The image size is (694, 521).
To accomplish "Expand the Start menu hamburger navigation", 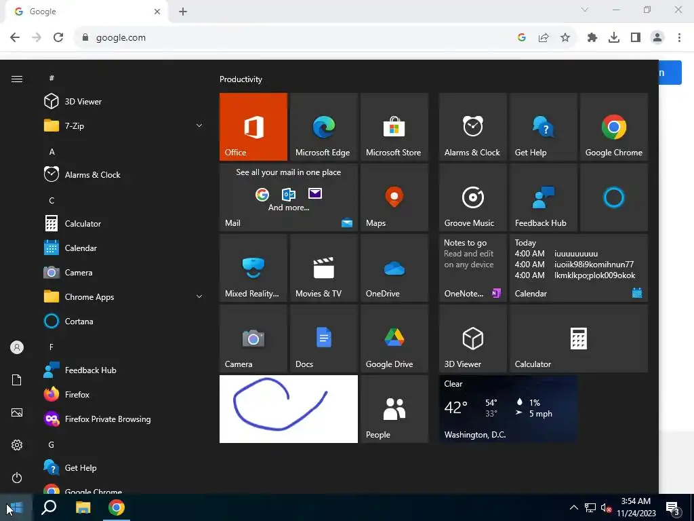I will pyautogui.click(x=17, y=79).
